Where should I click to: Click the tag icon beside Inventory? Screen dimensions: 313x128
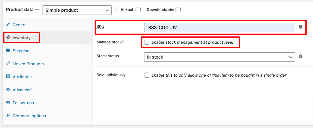click(8, 37)
